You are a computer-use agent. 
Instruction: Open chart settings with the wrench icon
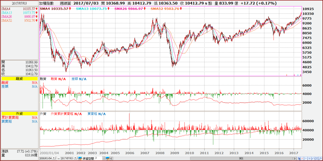point(320,158)
